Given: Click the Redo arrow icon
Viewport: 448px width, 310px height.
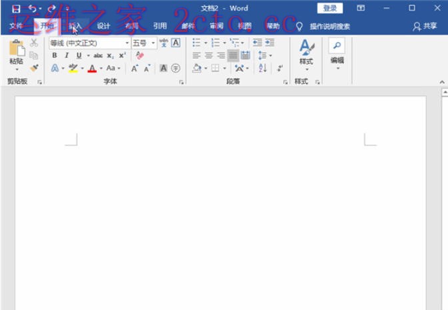Looking at the screenshot, I should coord(52,9).
